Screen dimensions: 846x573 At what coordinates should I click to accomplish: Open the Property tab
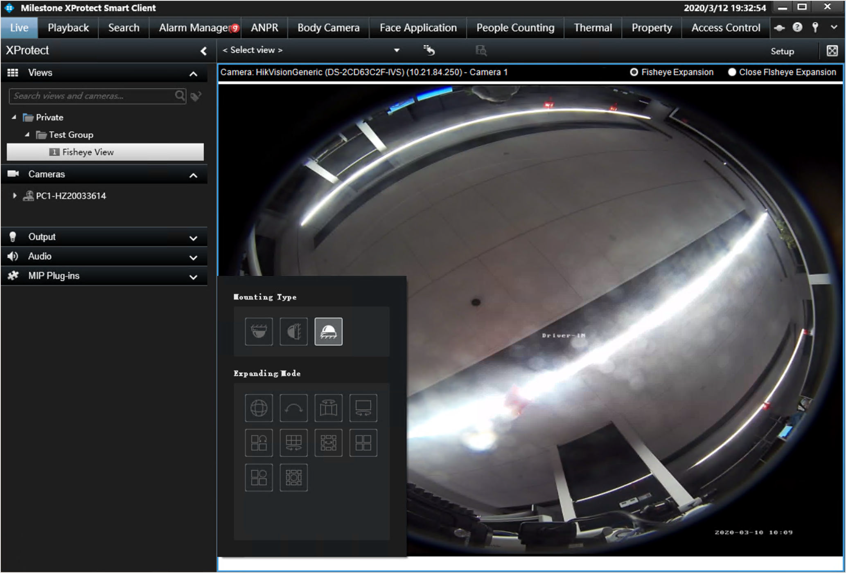tap(652, 28)
